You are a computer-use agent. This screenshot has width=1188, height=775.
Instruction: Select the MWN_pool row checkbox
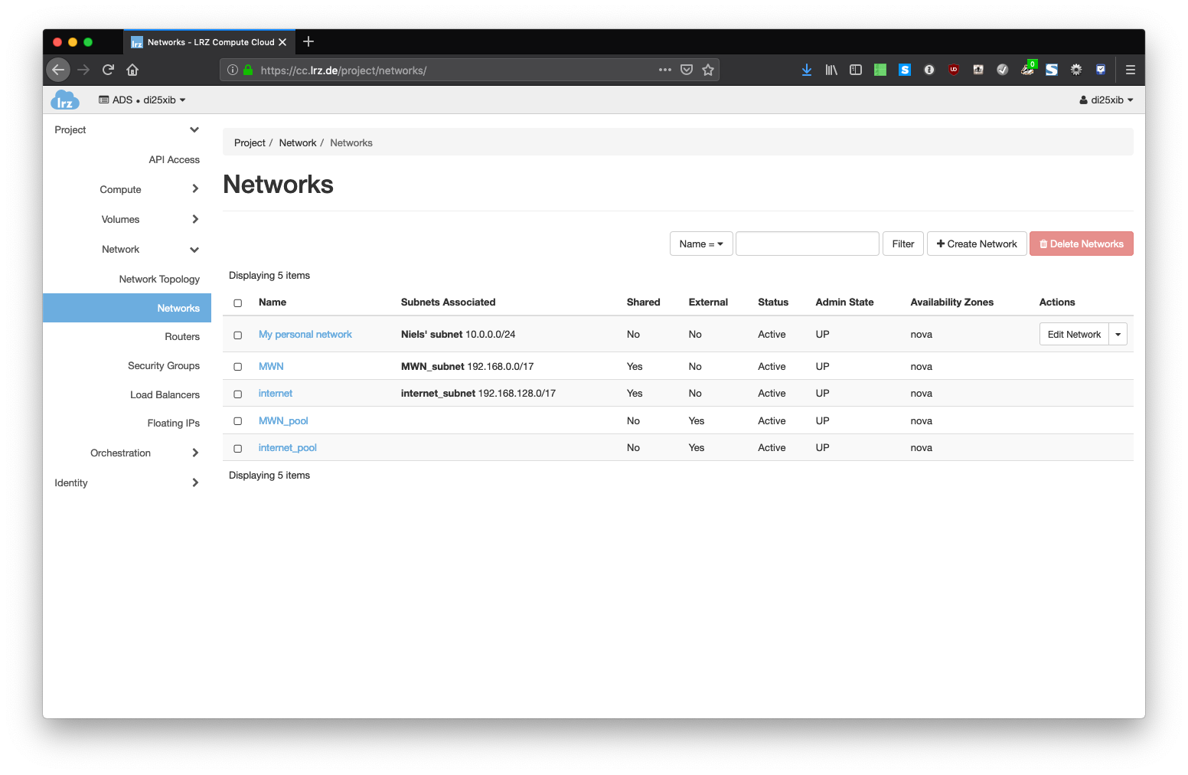tap(238, 421)
